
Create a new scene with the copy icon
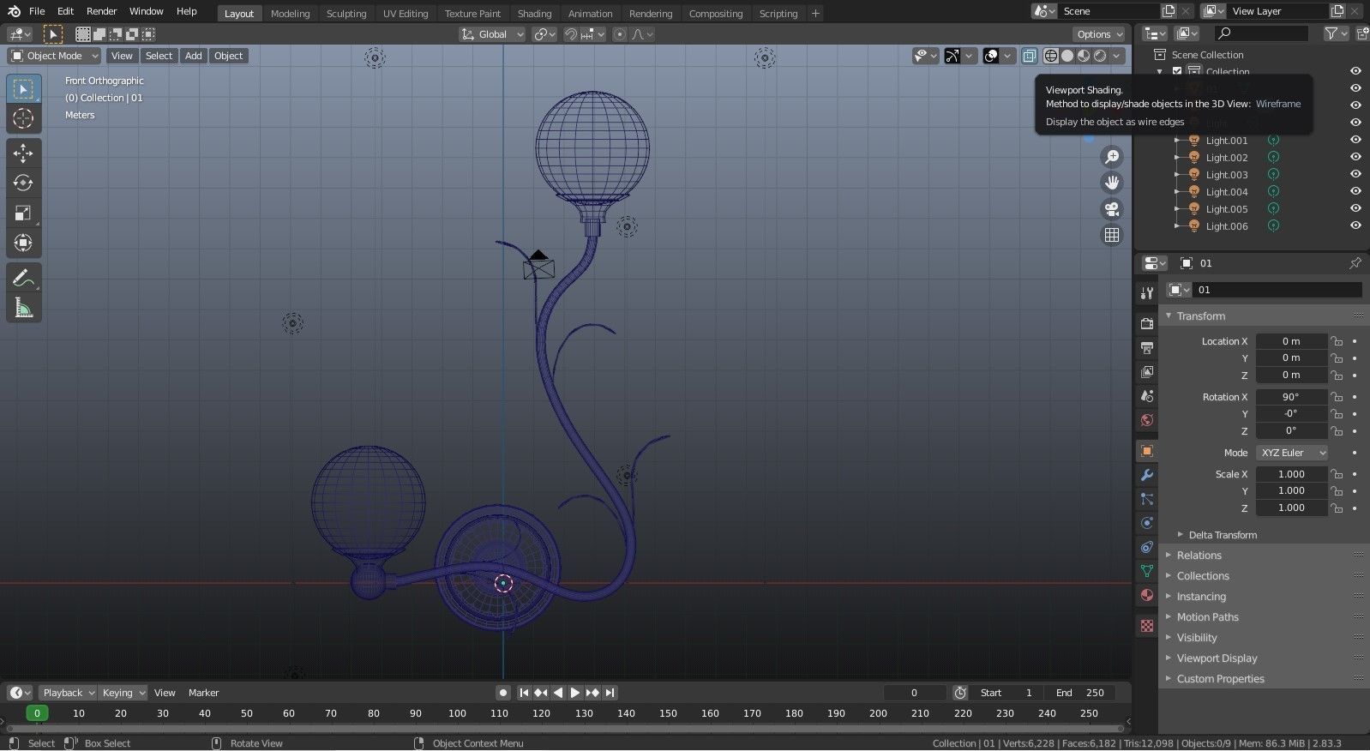click(x=1169, y=11)
